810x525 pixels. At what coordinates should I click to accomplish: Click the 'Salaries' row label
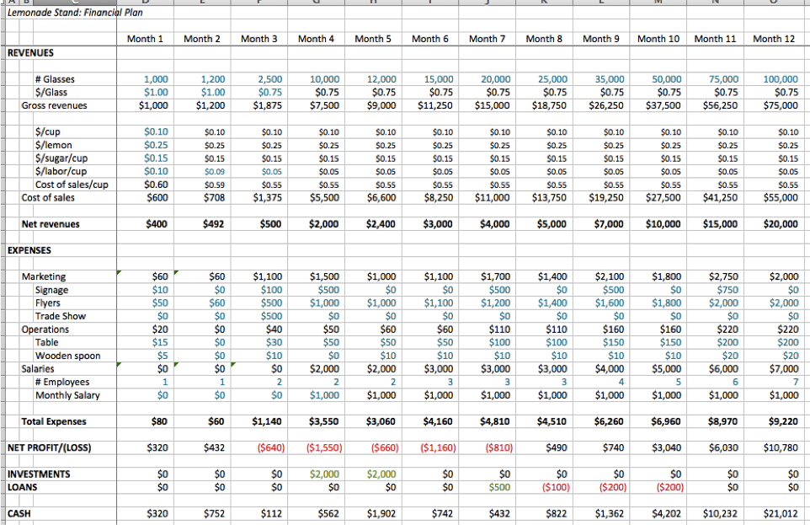tap(38, 369)
